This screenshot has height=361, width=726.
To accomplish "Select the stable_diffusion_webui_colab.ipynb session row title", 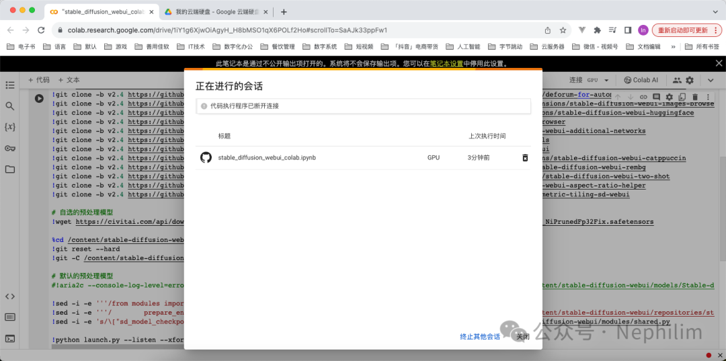I will (267, 158).
